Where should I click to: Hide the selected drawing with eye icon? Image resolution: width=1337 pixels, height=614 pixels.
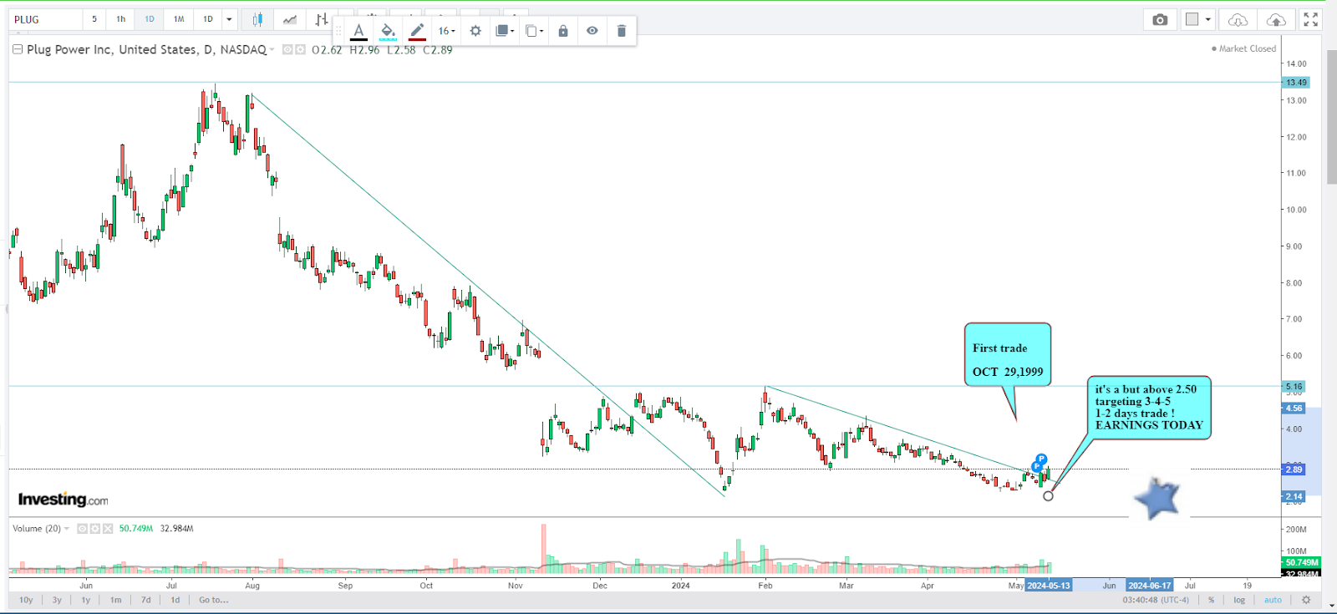click(x=592, y=31)
